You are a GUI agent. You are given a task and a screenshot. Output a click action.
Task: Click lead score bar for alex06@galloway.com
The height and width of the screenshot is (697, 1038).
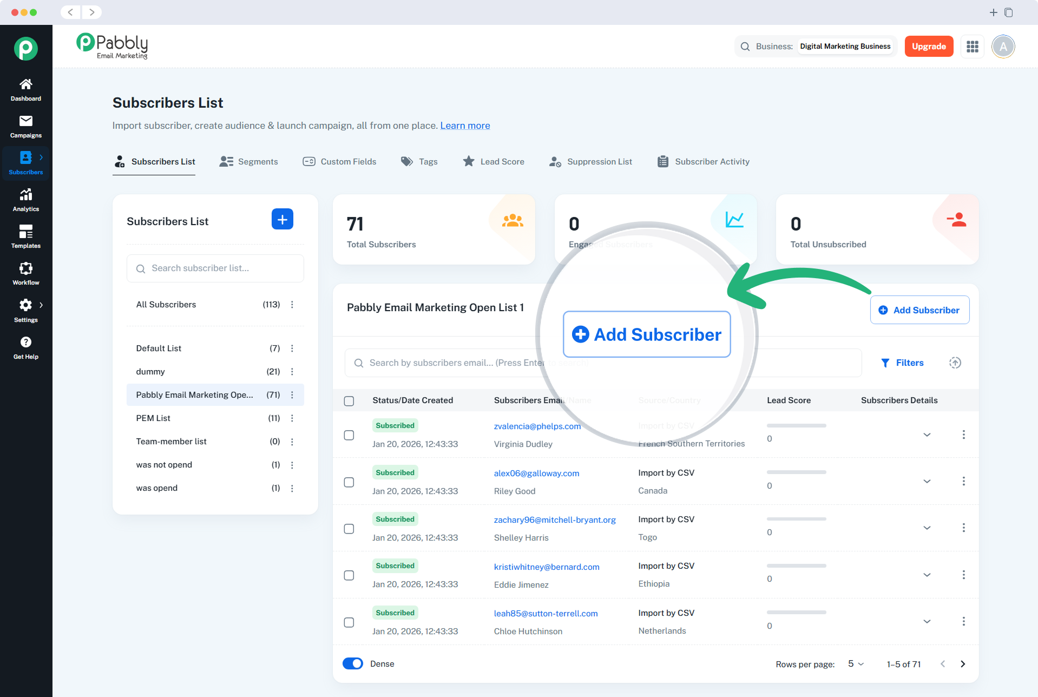pos(797,472)
